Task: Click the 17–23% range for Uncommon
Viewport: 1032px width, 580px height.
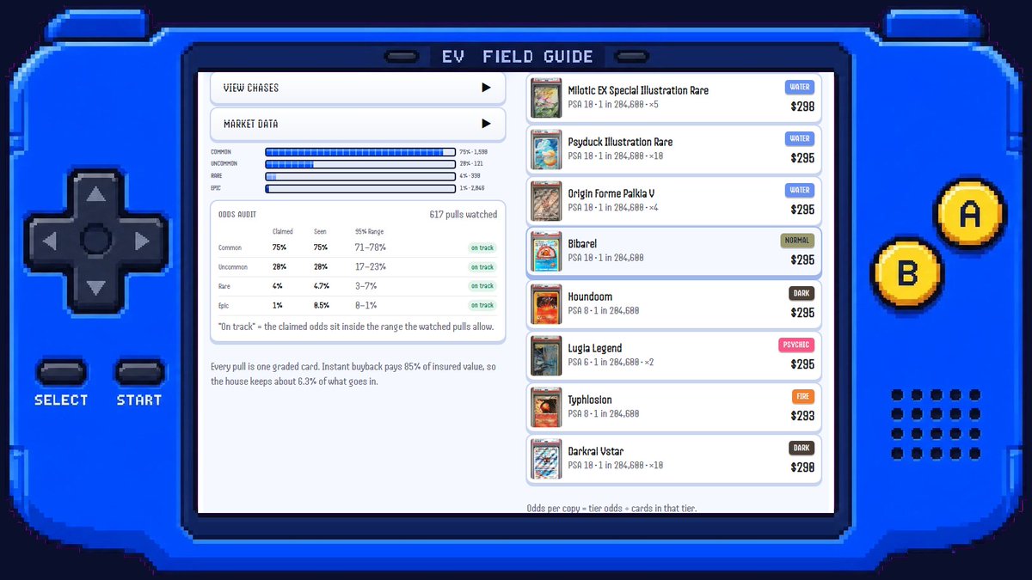Action: point(371,267)
